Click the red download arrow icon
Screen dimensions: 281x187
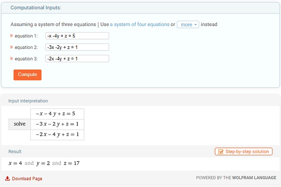7,178
